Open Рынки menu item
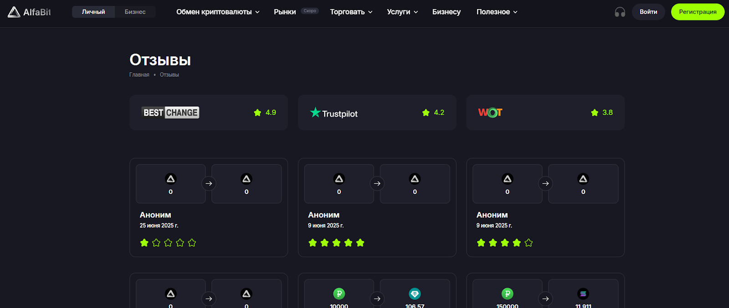The width and height of the screenshot is (729, 308). tap(285, 12)
